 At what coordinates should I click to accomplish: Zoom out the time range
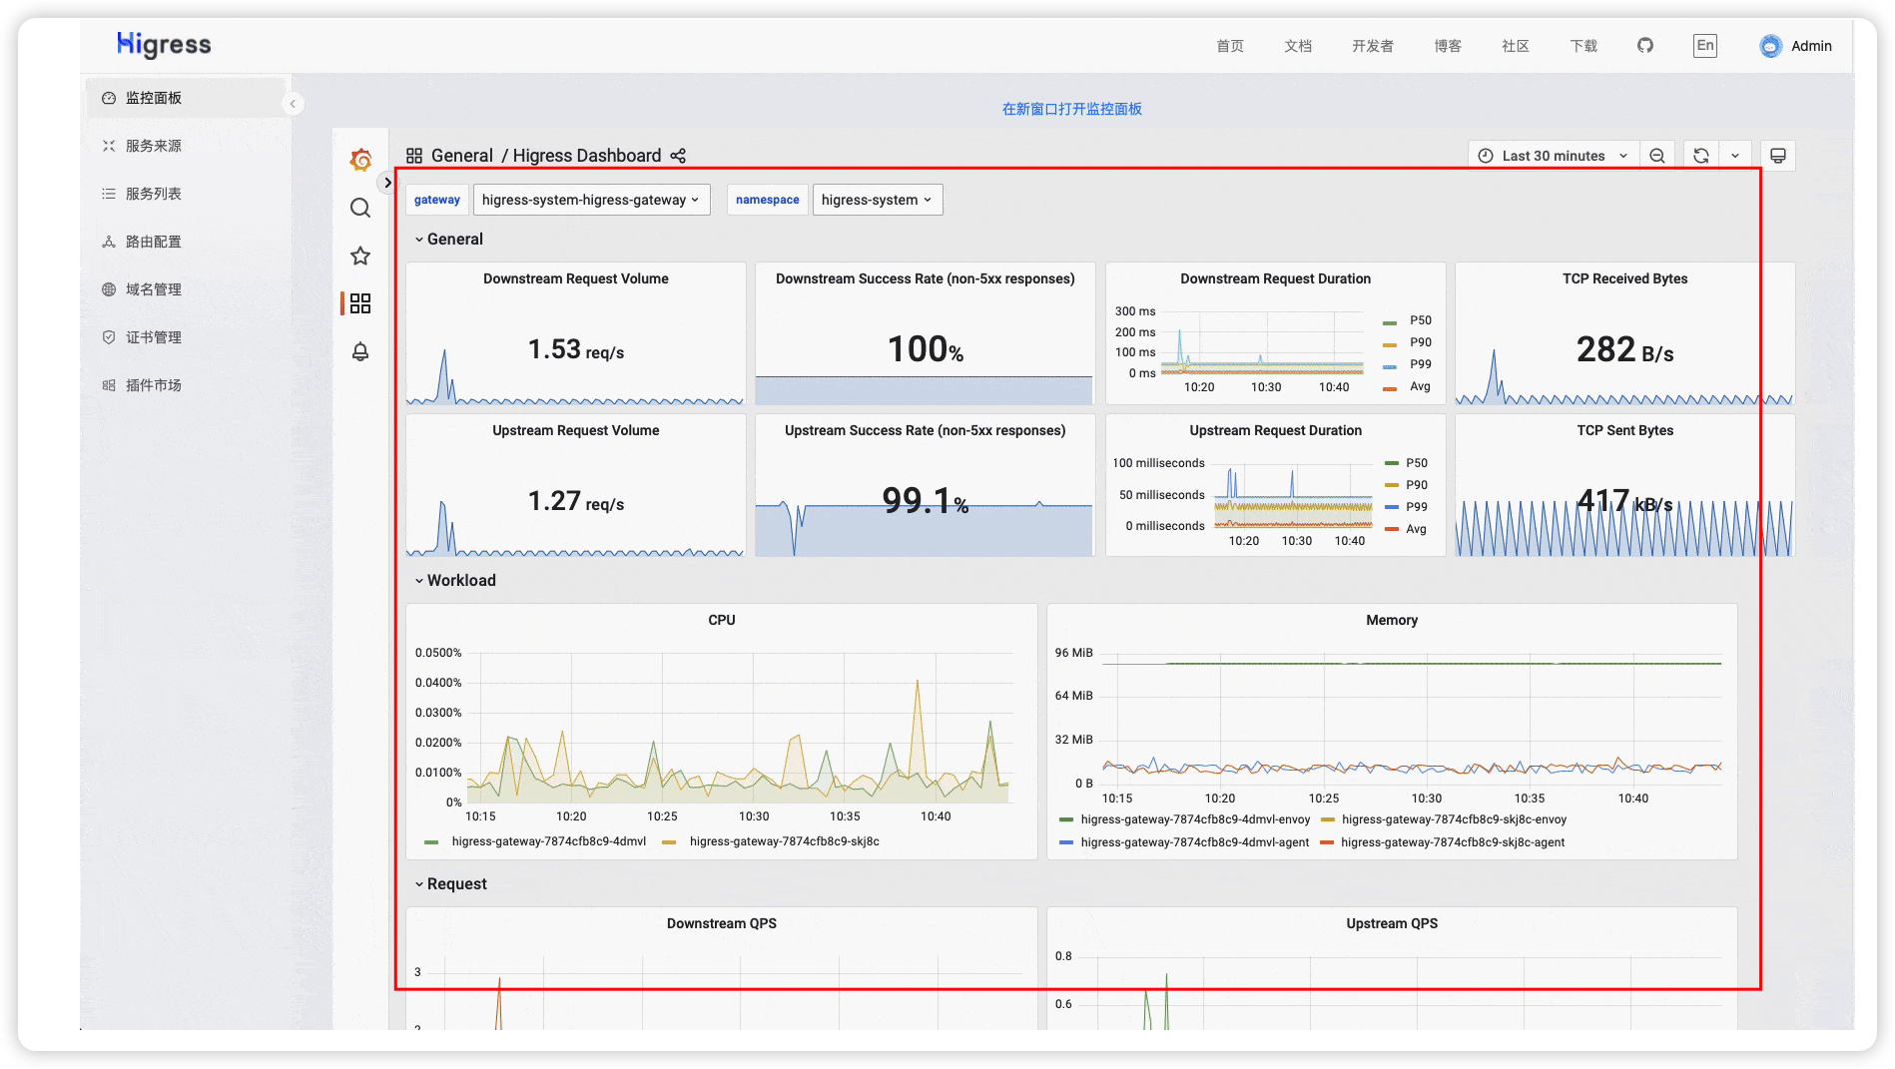coord(1657,156)
